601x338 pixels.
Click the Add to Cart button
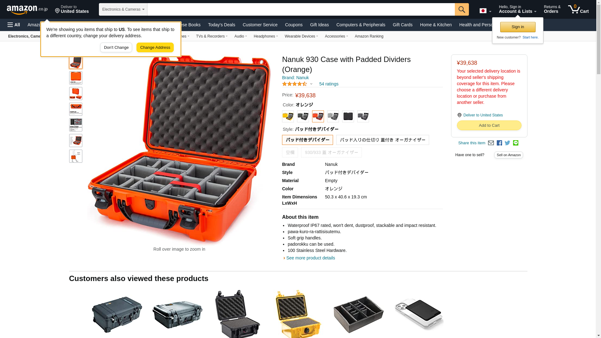[x=489, y=125]
